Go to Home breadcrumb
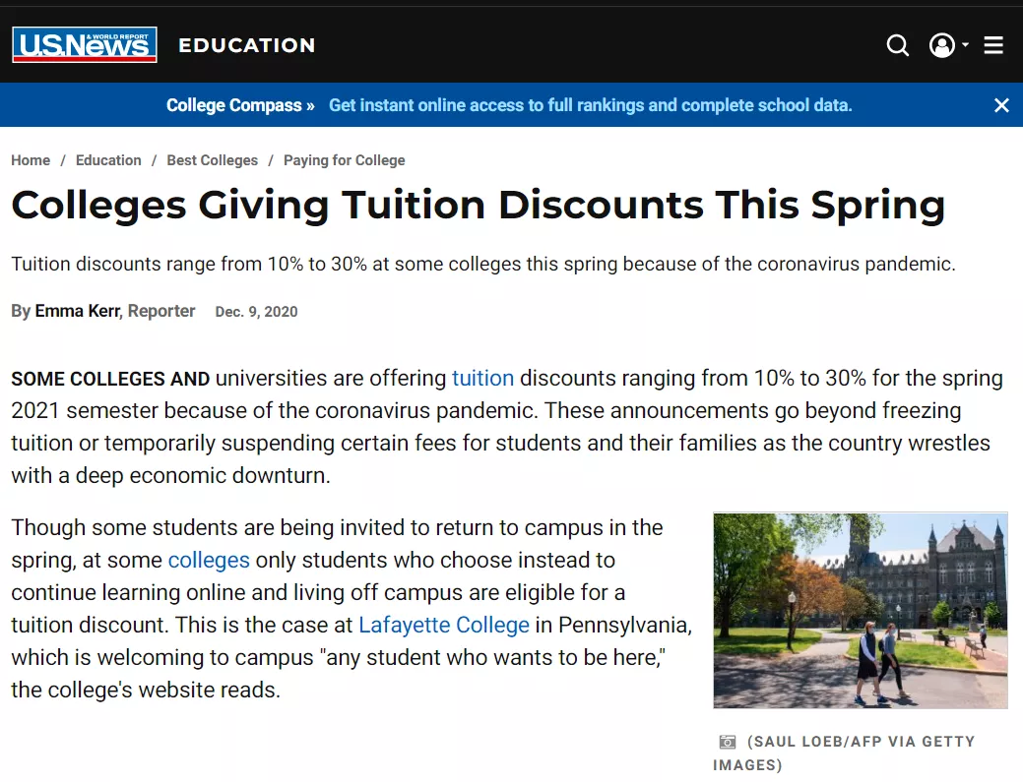 tap(31, 160)
